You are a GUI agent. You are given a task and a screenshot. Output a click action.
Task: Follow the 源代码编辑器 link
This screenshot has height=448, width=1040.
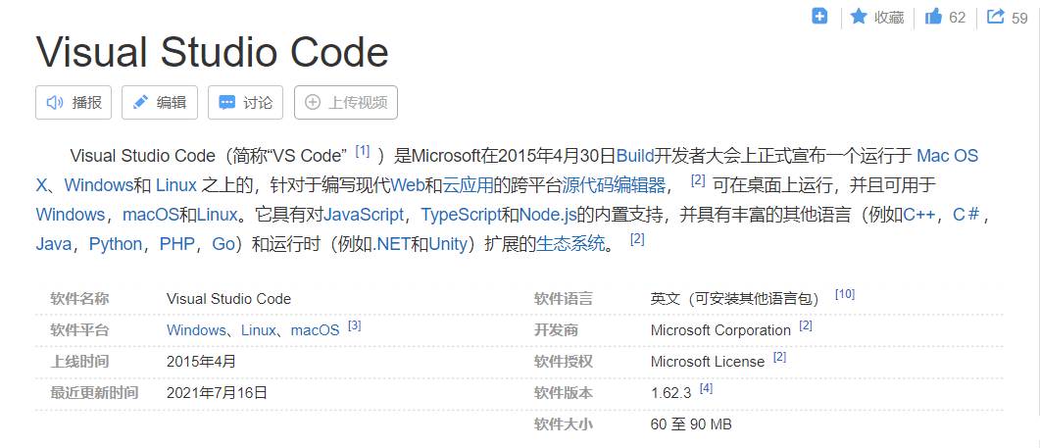[x=614, y=184]
